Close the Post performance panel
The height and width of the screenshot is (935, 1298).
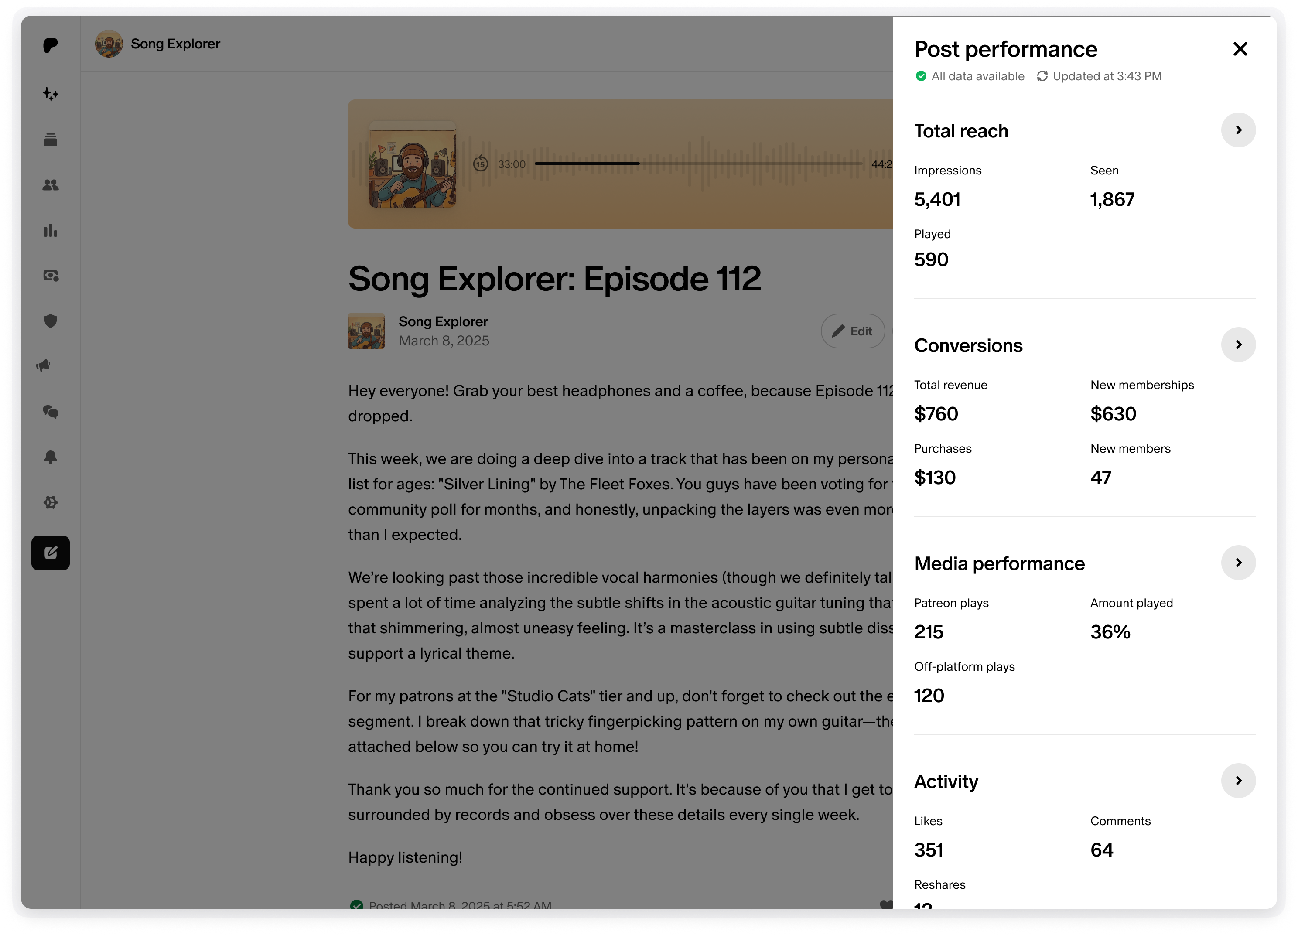click(1240, 49)
